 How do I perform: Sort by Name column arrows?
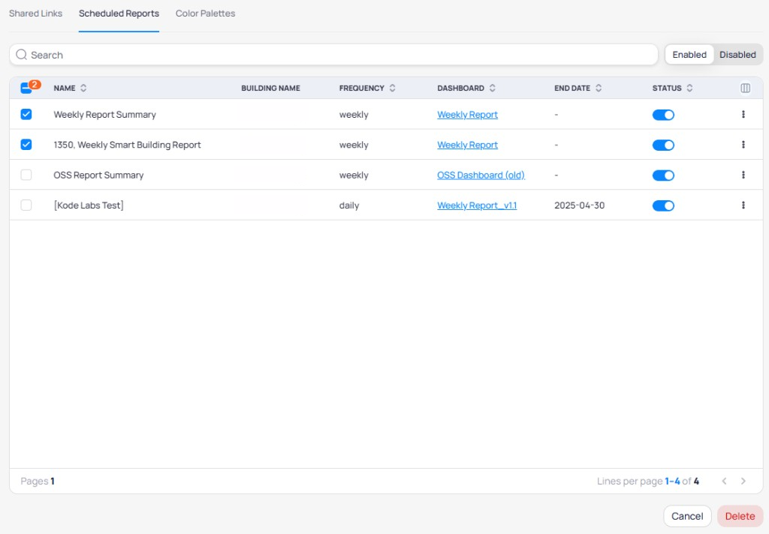pos(83,88)
